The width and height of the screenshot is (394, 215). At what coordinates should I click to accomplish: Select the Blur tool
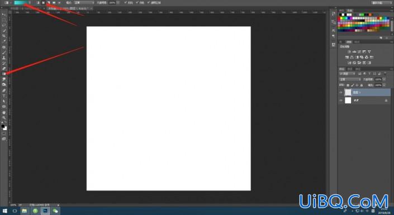coord(4,79)
